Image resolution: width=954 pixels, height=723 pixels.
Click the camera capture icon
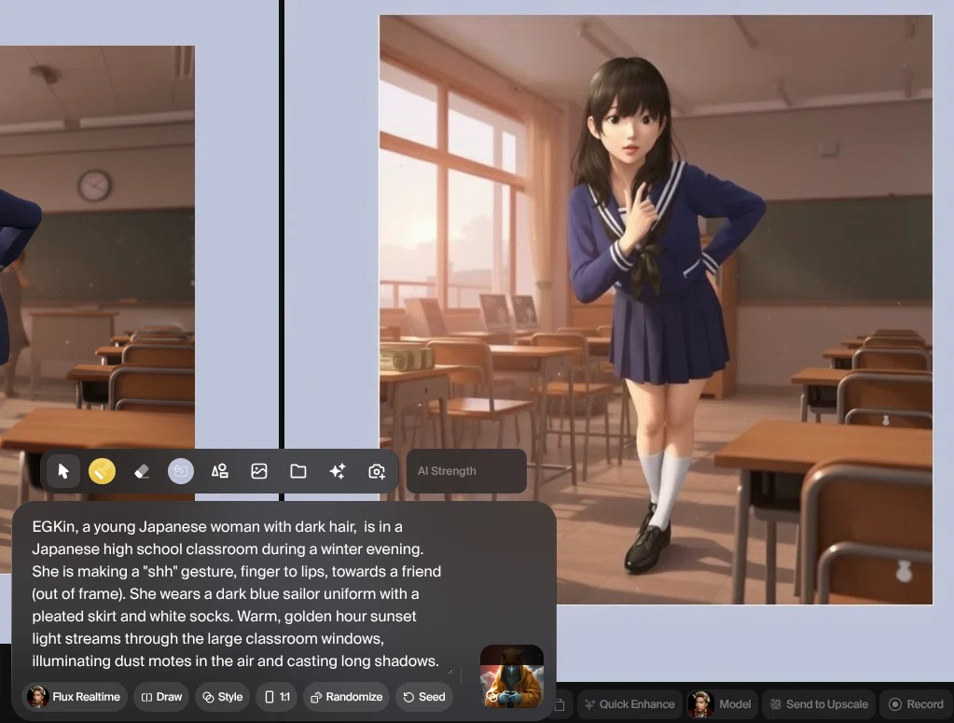pos(377,471)
